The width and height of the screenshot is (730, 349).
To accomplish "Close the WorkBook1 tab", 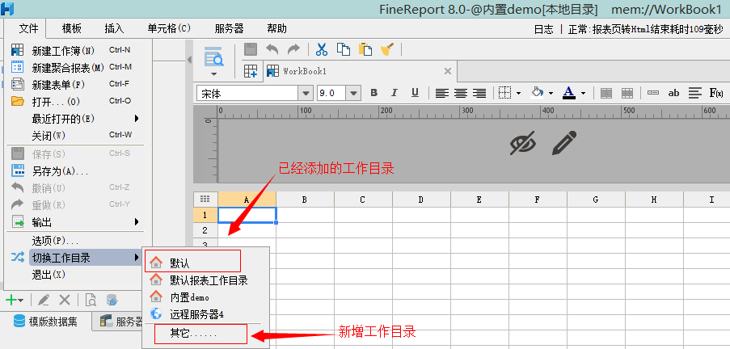I will 448,71.
